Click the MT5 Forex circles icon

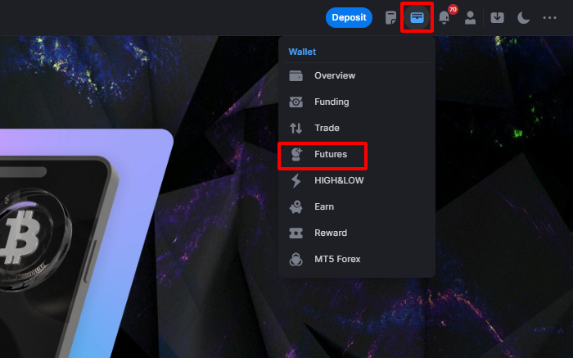pyautogui.click(x=296, y=259)
